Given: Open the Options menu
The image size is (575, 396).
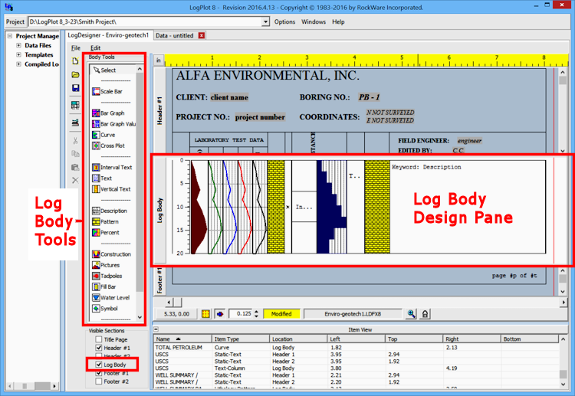Looking at the screenshot, I should point(284,22).
